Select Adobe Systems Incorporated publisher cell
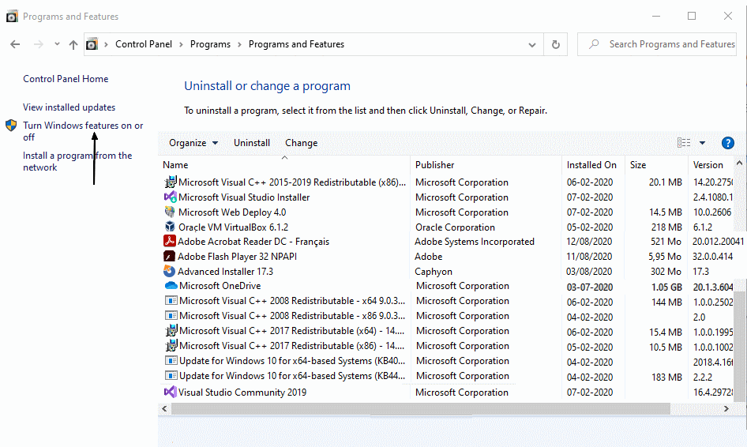 (474, 242)
